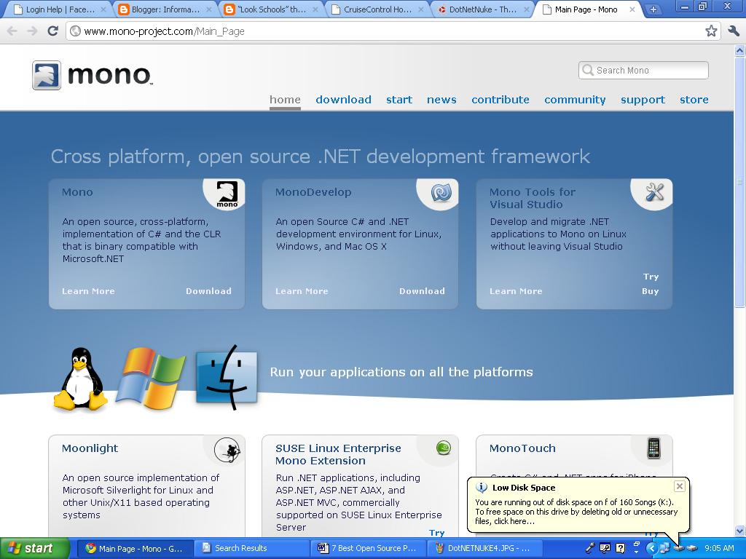Bookmark the page with the star icon
Image resolution: width=746 pixels, height=559 pixels.
pos(711,31)
